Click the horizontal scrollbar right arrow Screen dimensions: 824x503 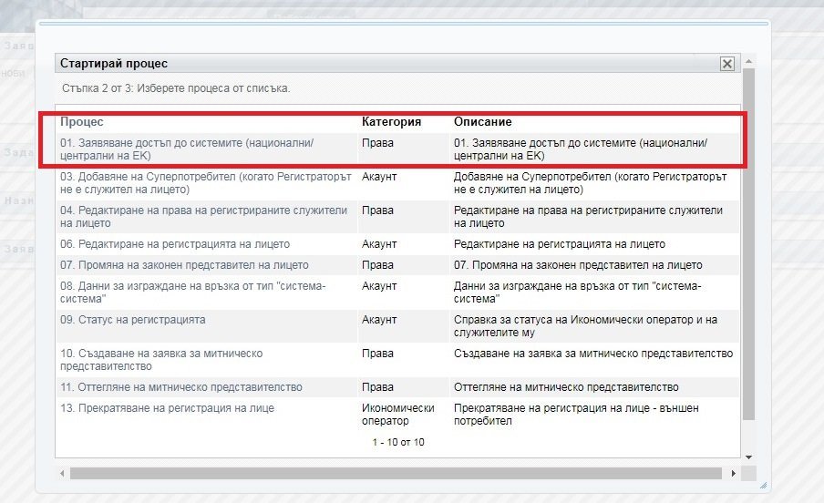point(733,474)
